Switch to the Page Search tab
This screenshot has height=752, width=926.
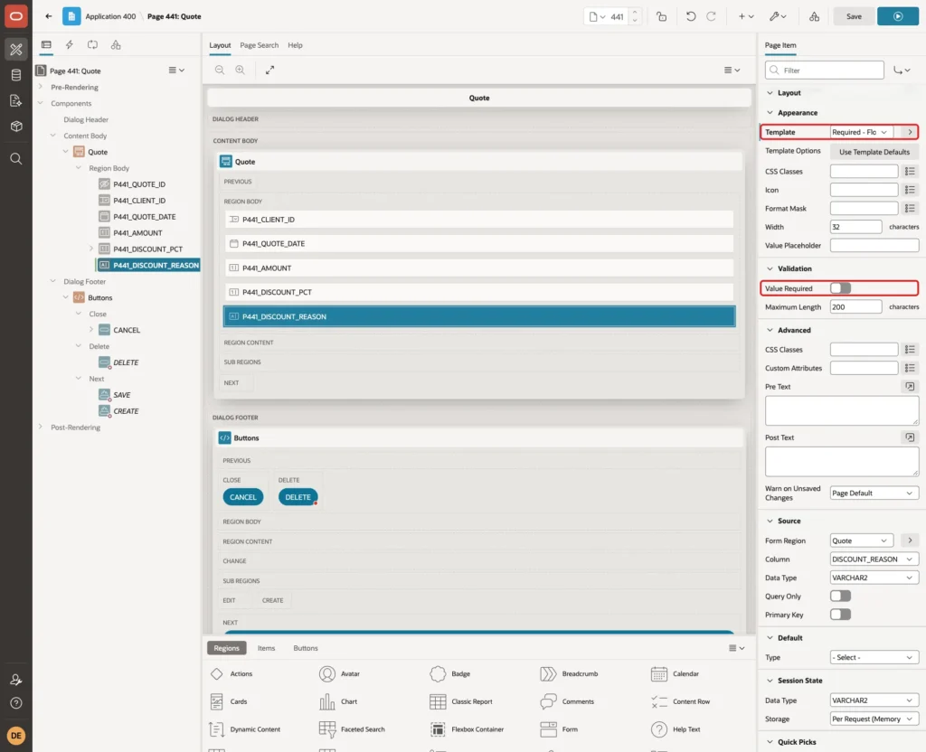click(x=259, y=45)
